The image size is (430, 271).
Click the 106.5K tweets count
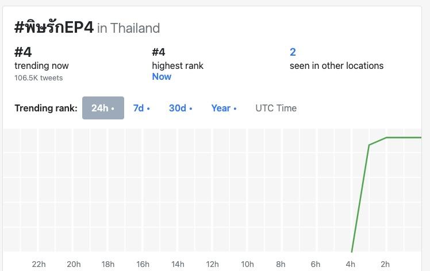click(x=39, y=78)
